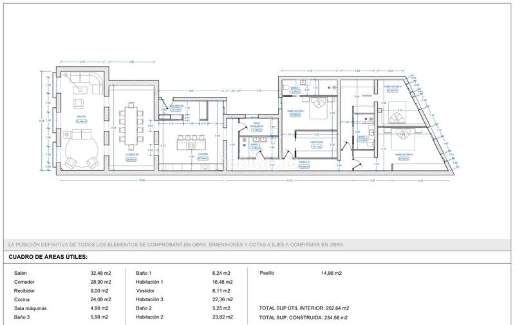
Task: Click the bed in Habitación 3
Action: pyautogui.click(x=405, y=136)
